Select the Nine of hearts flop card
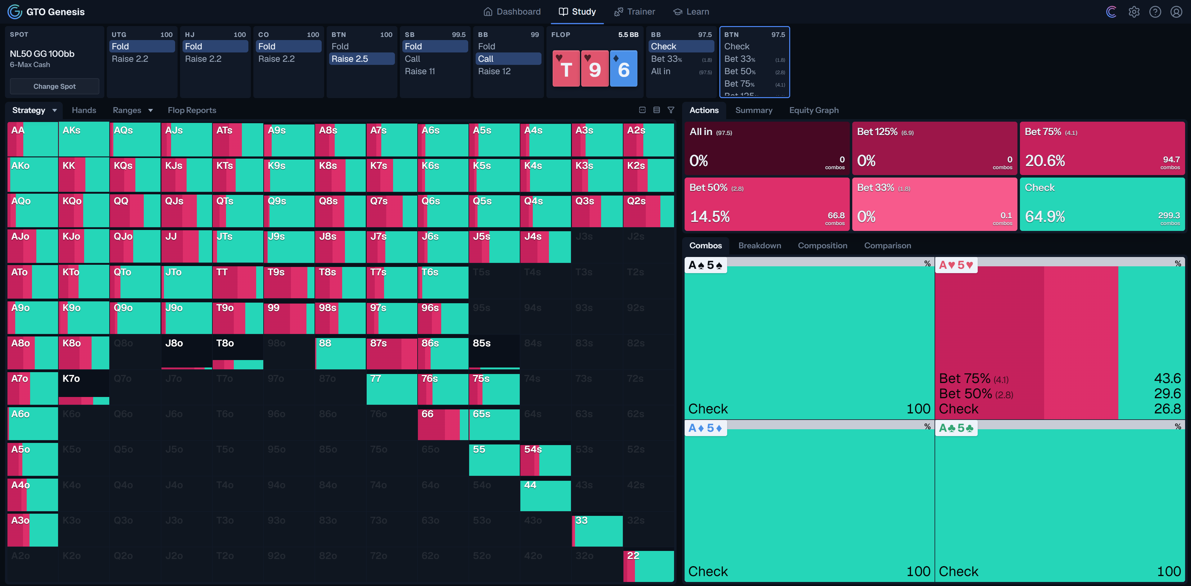Viewport: 1191px width, 586px height. [x=595, y=68]
